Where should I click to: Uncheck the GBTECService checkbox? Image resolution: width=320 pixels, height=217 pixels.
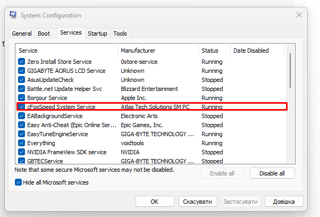coord(21,161)
